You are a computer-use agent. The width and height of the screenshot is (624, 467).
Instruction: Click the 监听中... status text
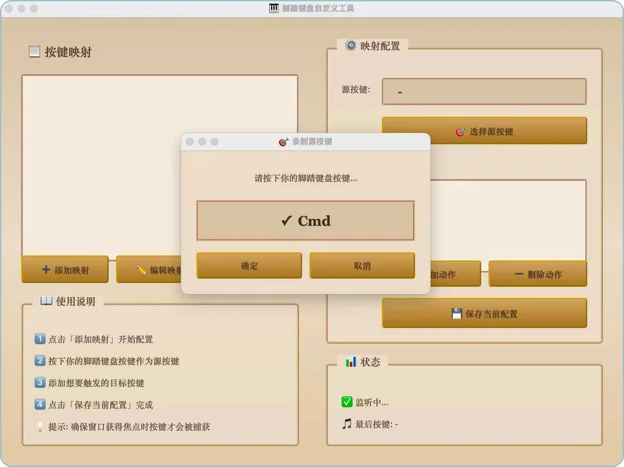point(372,402)
